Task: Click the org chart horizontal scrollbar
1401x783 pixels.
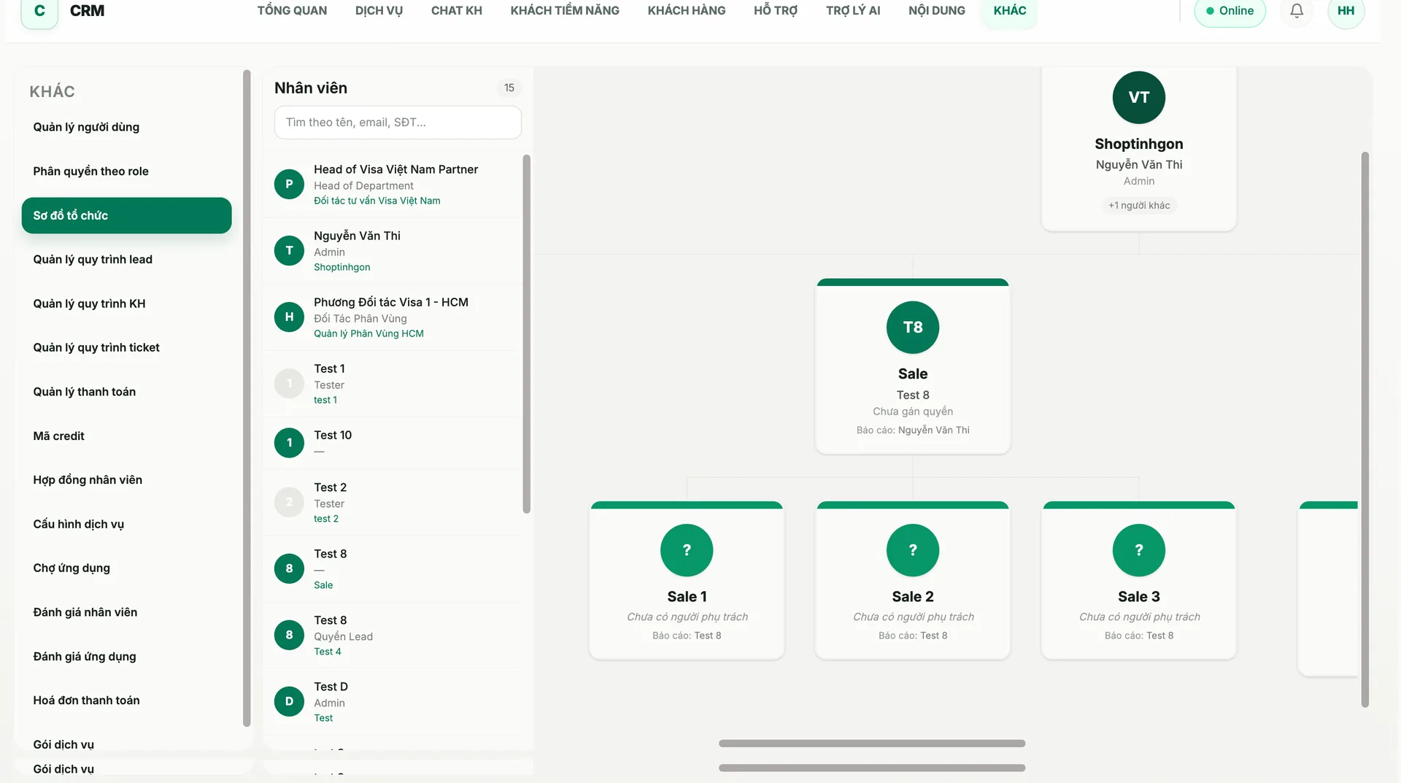Action: (871, 744)
